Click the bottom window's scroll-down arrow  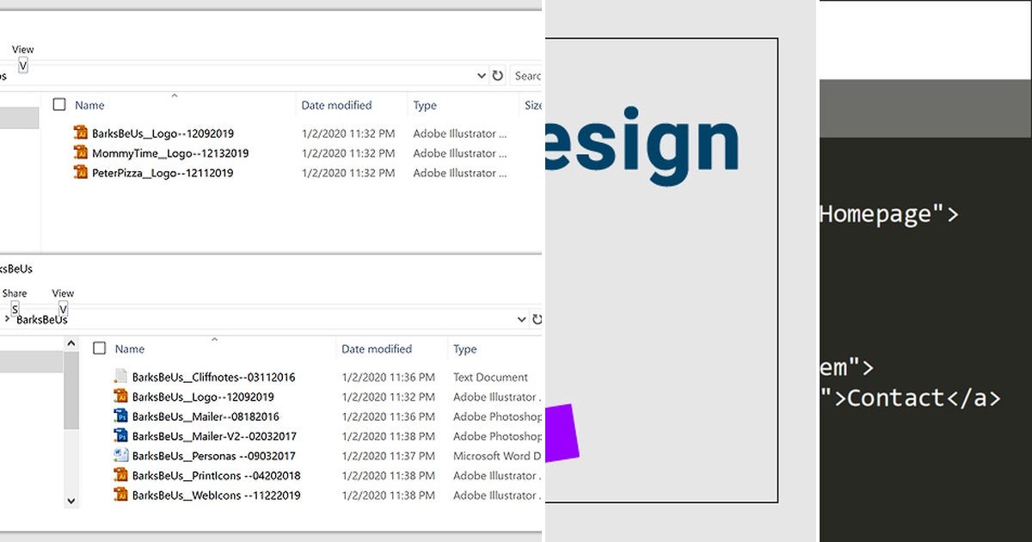click(x=71, y=501)
